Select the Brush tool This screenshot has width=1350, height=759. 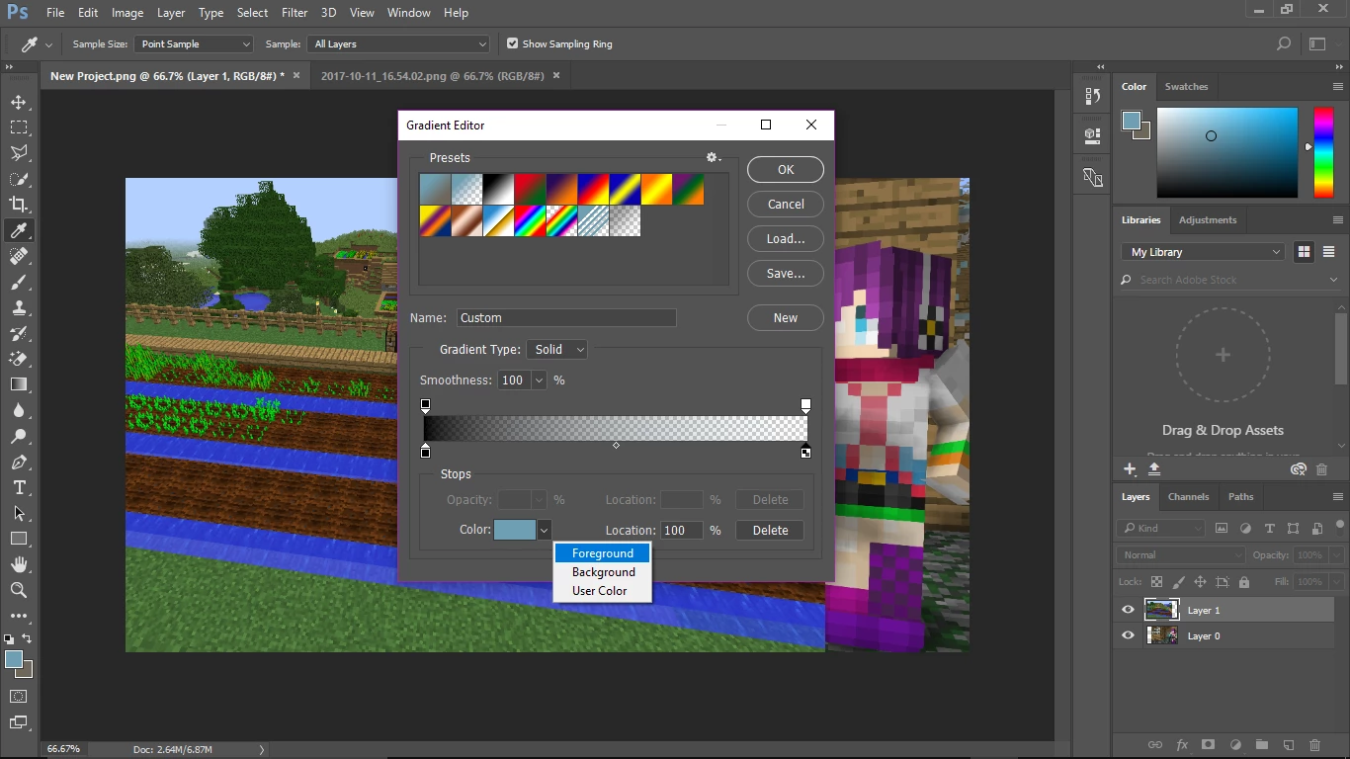click(x=19, y=282)
